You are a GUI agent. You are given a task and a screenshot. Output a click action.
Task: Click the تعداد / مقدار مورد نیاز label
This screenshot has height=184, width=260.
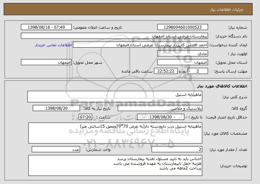coord(228,150)
